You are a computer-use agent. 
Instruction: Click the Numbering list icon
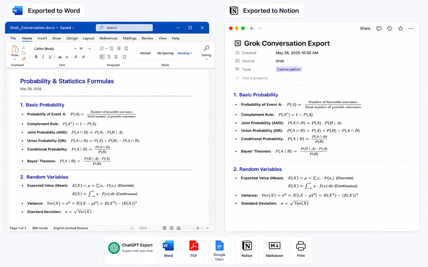(x=111, y=49)
